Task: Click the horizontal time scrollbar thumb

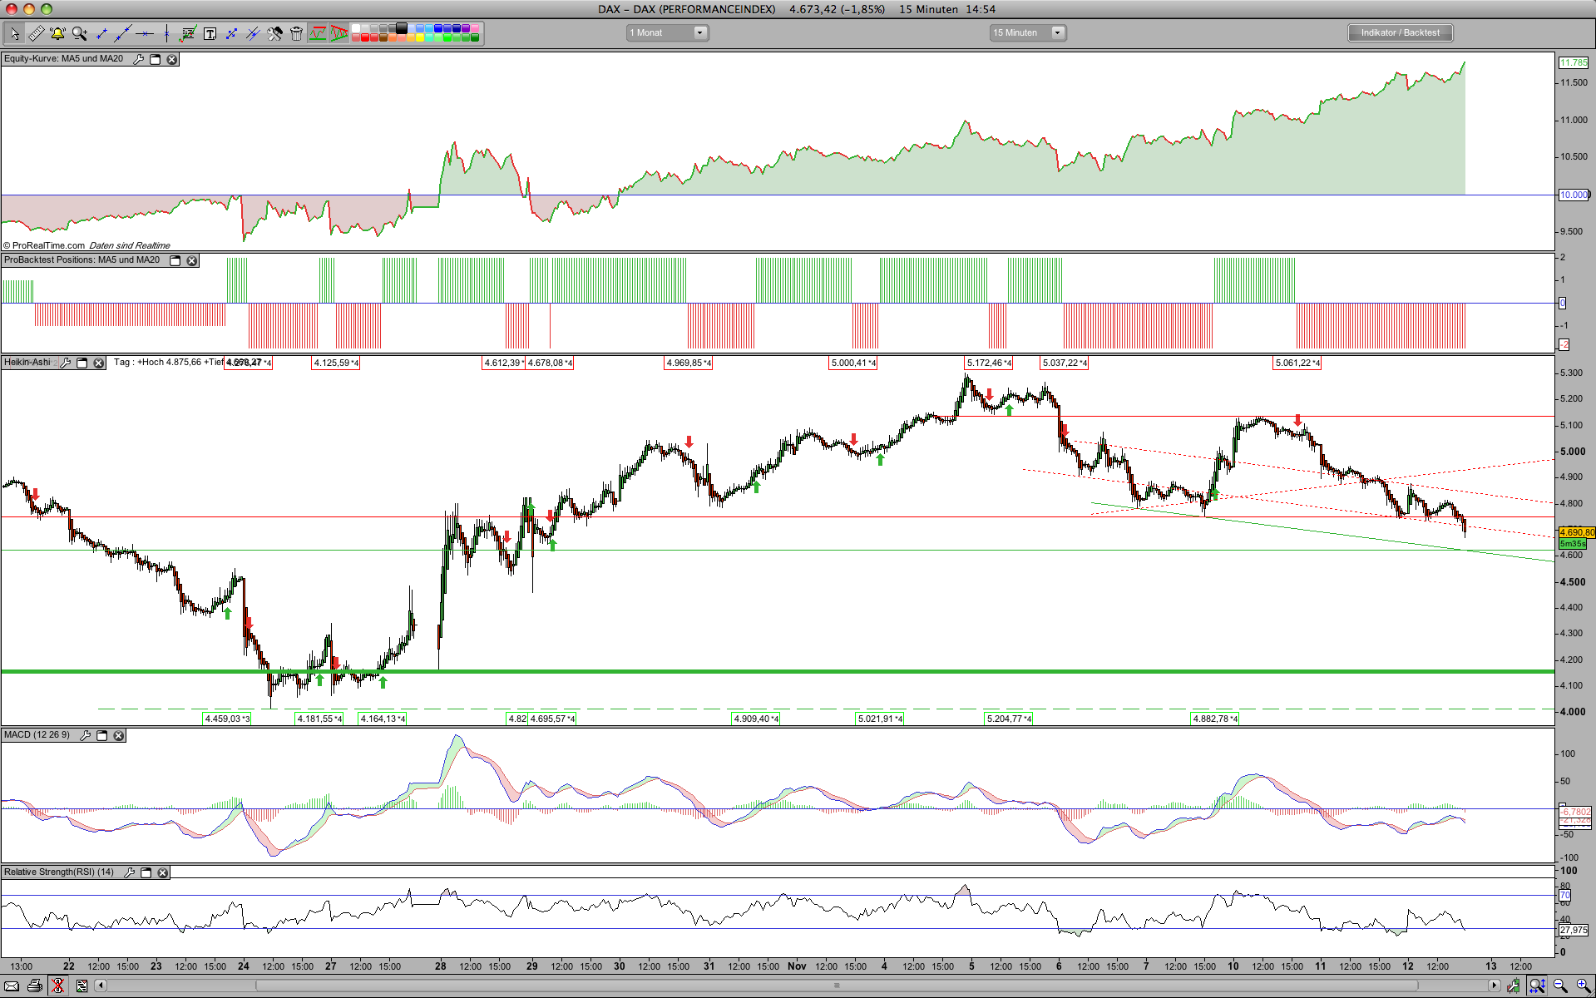Action: [837, 986]
